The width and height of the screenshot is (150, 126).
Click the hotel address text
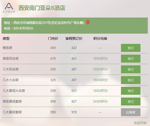pos(44,23)
